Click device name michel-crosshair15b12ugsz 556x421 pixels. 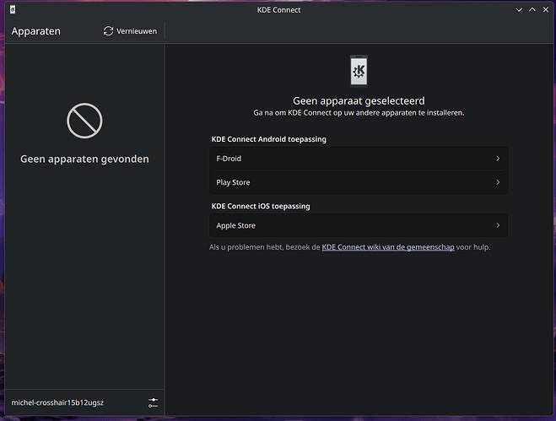coord(57,402)
